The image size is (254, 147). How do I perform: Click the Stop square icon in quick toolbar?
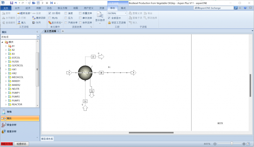point(47,3)
